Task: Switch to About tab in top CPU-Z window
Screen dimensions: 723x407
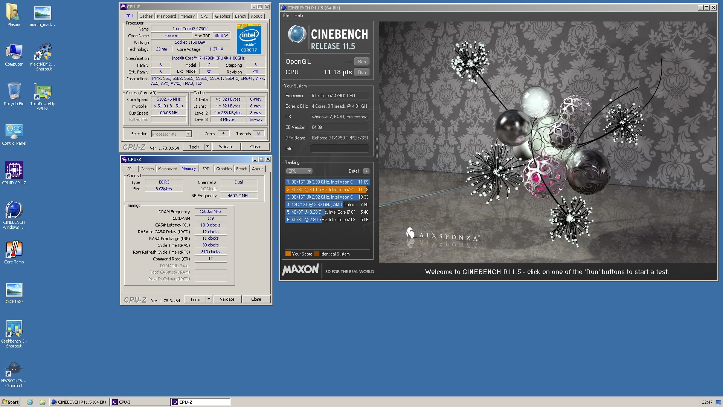Action: click(x=256, y=16)
